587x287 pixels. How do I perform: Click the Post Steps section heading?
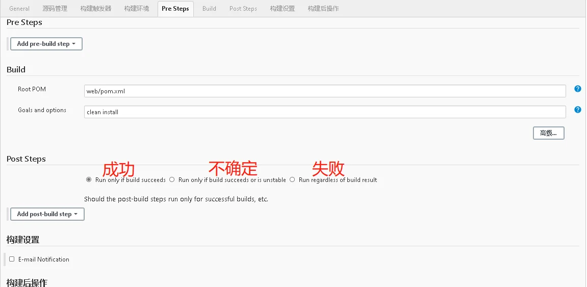(x=26, y=159)
